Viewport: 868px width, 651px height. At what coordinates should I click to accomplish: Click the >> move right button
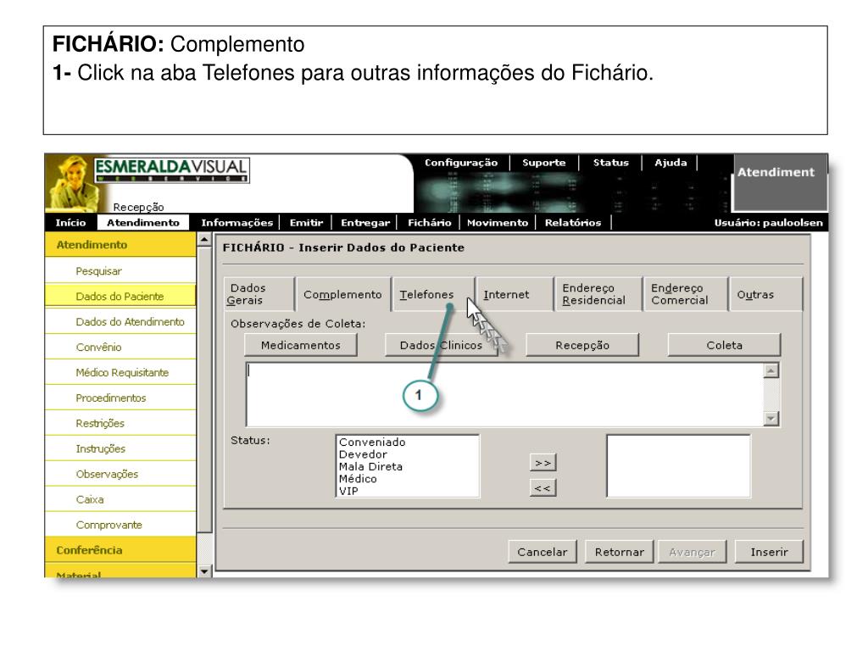(x=542, y=463)
